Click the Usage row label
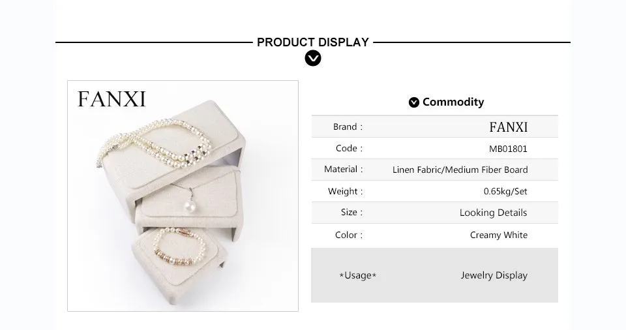 (358, 275)
